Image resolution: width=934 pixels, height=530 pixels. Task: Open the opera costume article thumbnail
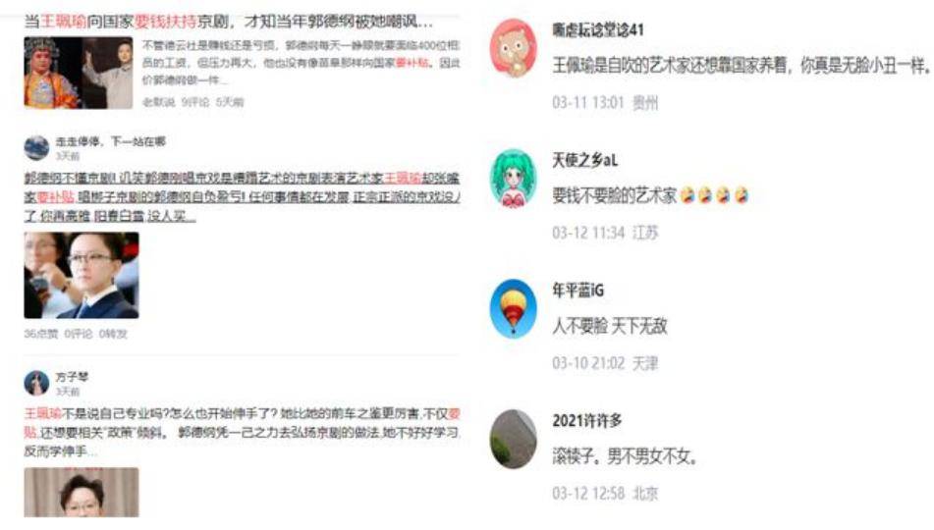[79, 73]
